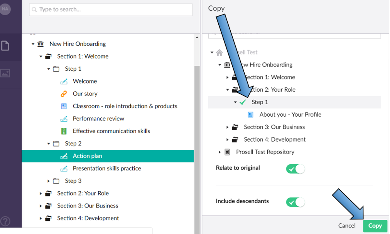Cancel the copy dialog
The image size is (390, 234).
(346, 226)
